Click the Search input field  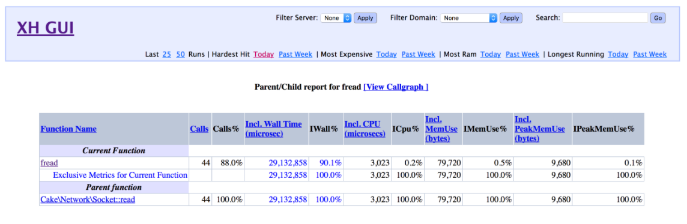pyautogui.click(x=605, y=18)
